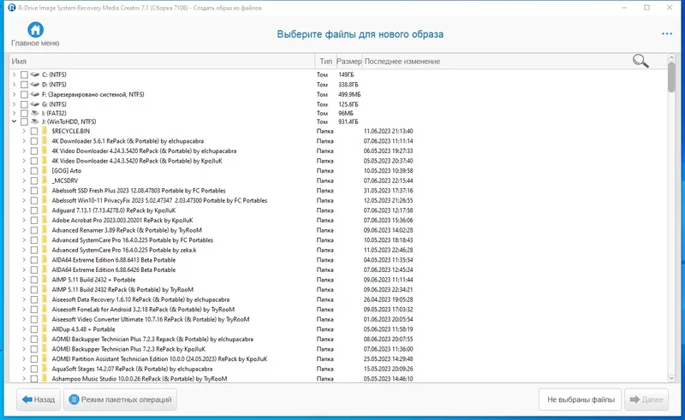Expand the I: (FAT32) volume
685x420 pixels.
pos(14,113)
